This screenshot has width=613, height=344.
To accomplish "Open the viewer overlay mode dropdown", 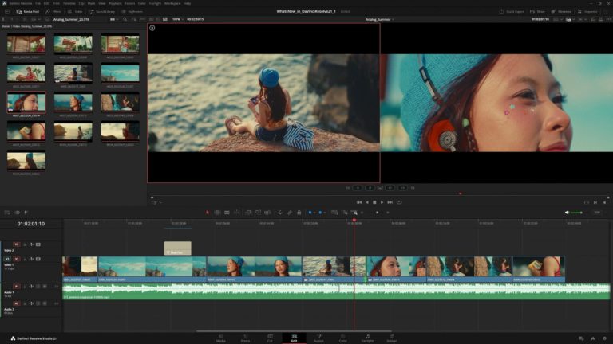I will click(x=156, y=202).
